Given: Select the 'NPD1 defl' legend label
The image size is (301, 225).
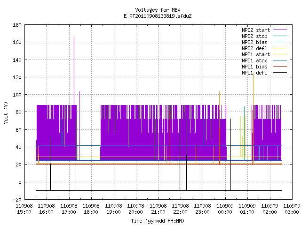Looking at the screenshot, I should pyautogui.click(x=254, y=73).
